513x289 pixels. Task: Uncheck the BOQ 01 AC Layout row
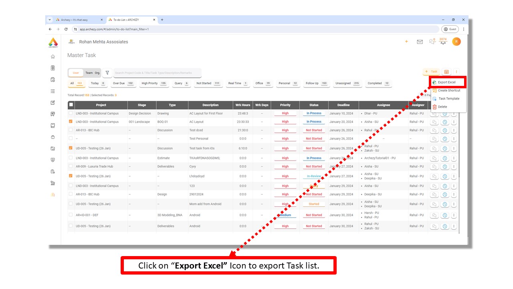pyautogui.click(x=71, y=121)
